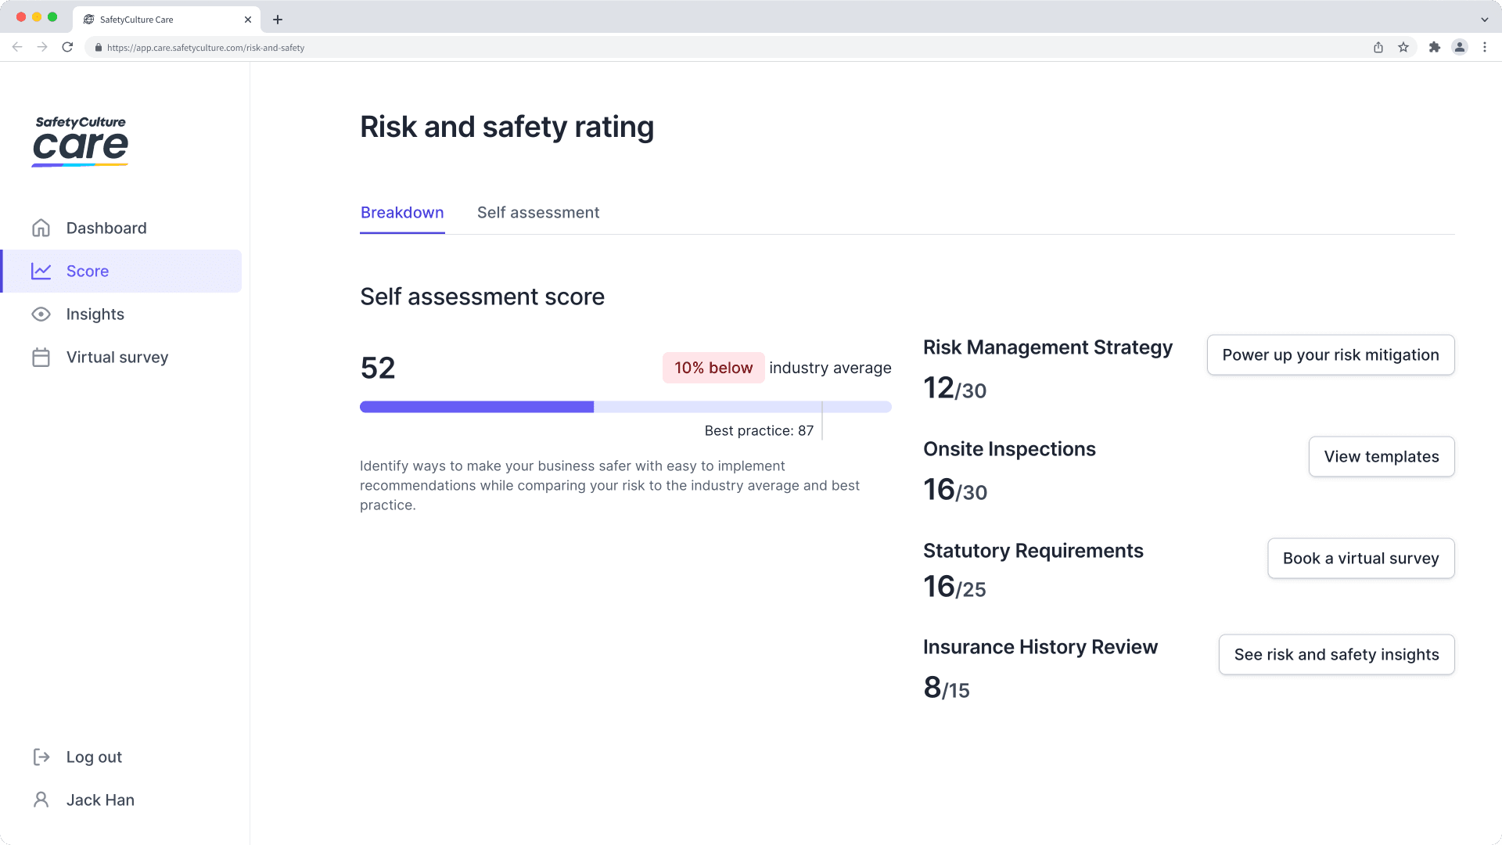This screenshot has width=1502, height=845.
Task: Click the user profile icon for Jack Han
Action: [40, 800]
